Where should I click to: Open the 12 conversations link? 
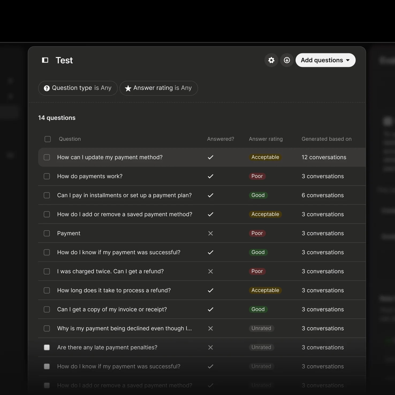[324, 157]
